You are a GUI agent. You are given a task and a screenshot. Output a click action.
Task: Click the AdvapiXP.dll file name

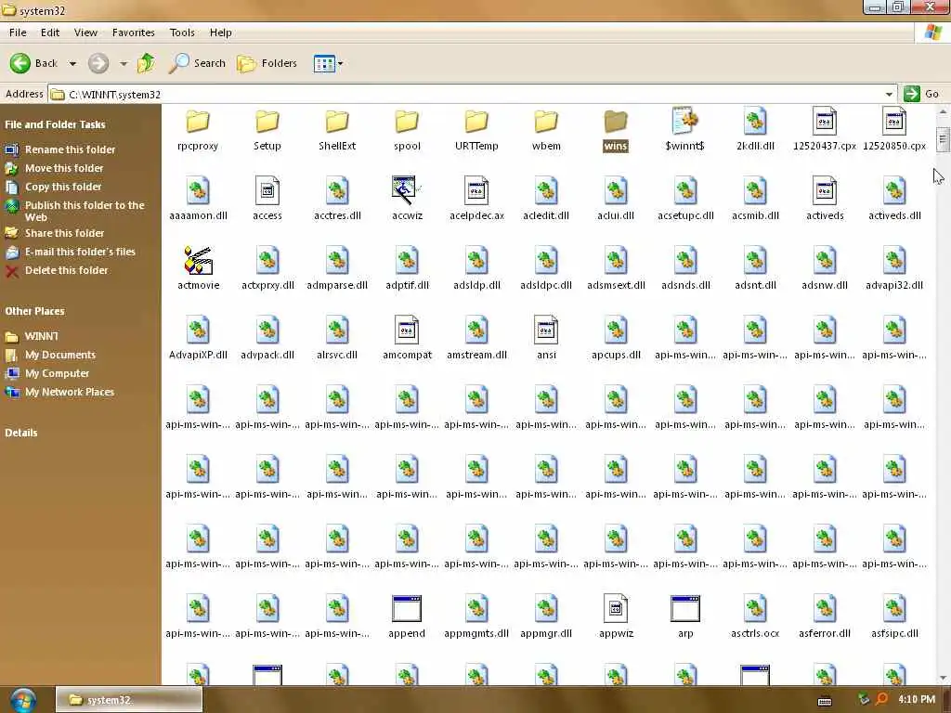point(199,356)
